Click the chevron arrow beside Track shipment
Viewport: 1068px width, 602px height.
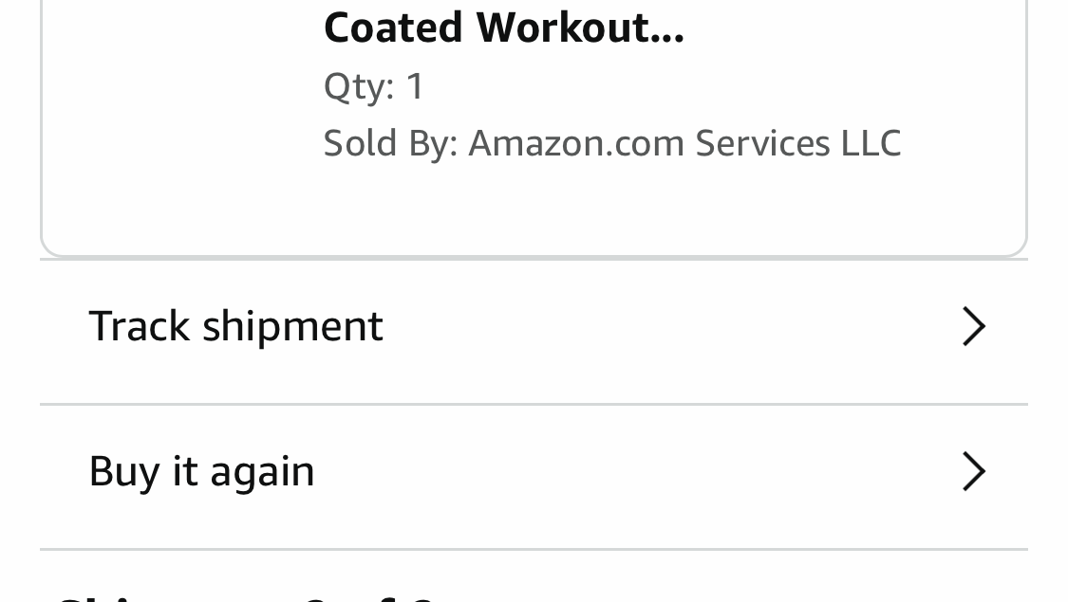[x=973, y=326]
